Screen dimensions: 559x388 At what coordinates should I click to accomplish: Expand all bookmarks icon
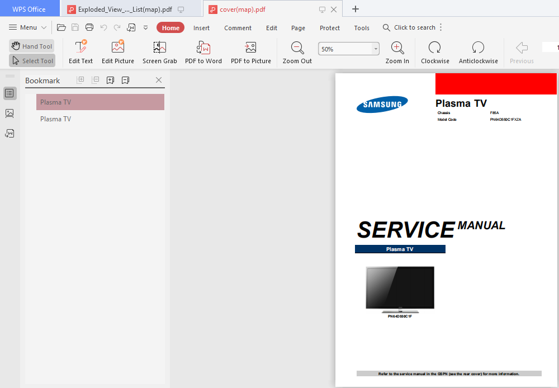point(80,80)
